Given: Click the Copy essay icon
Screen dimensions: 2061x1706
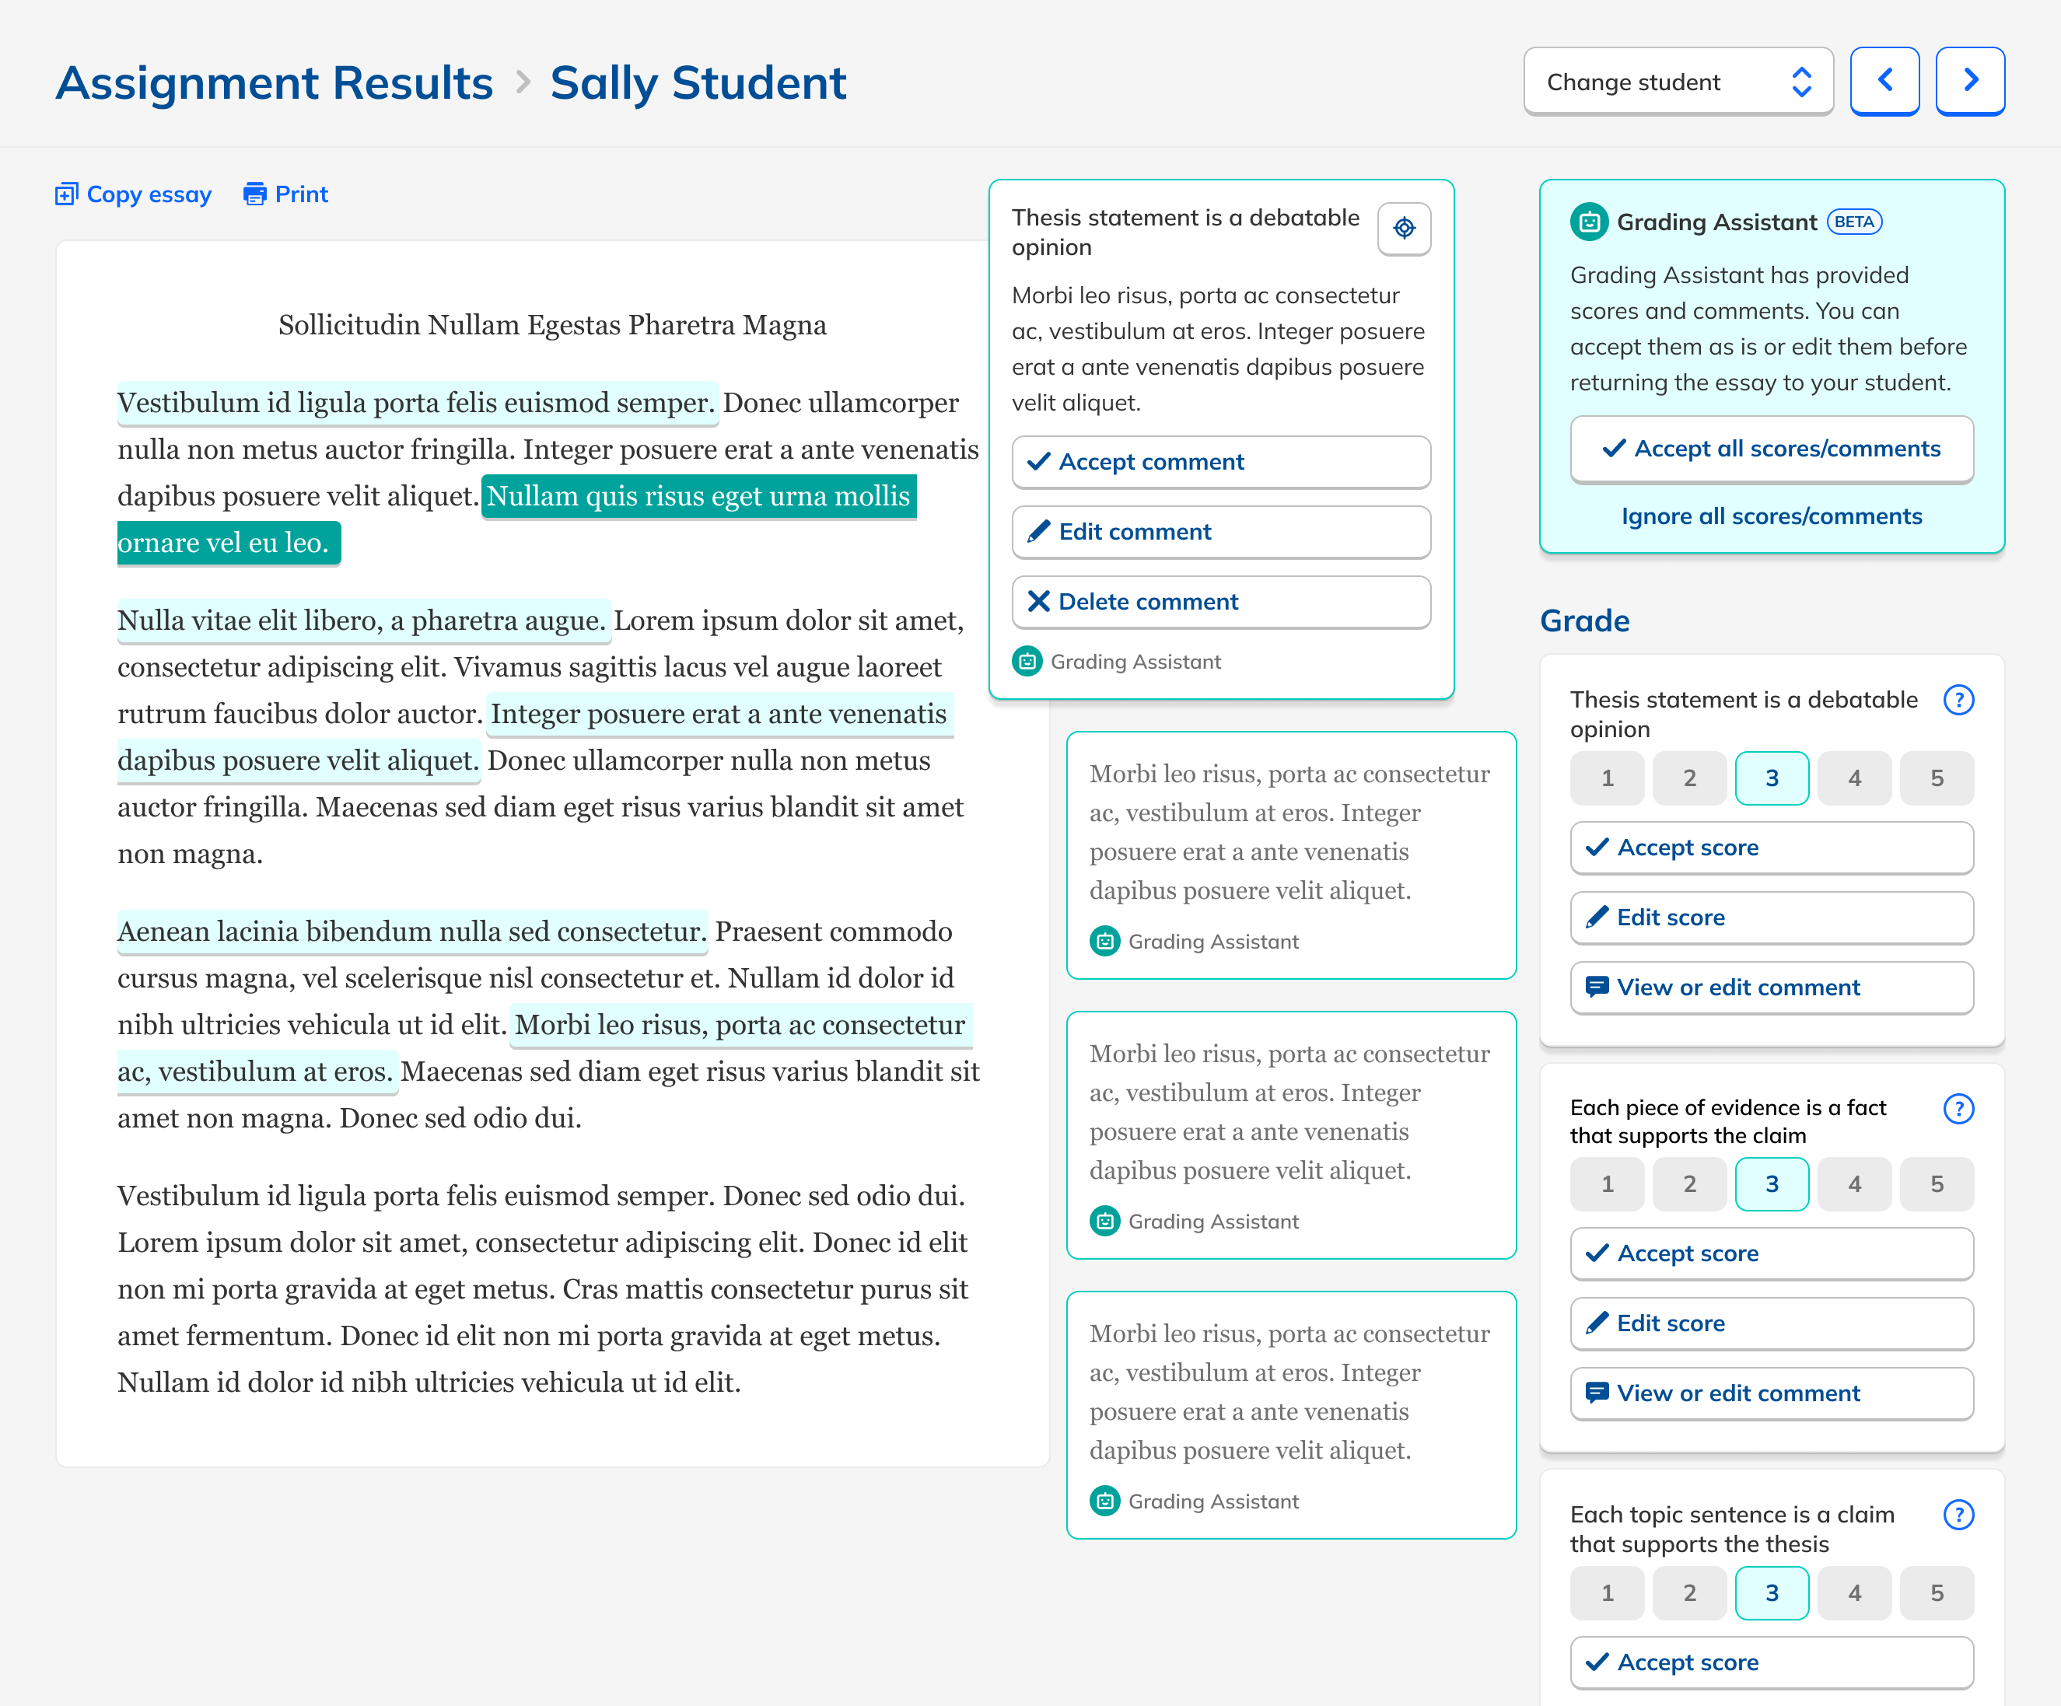Looking at the screenshot, I should tap(66, 194).
